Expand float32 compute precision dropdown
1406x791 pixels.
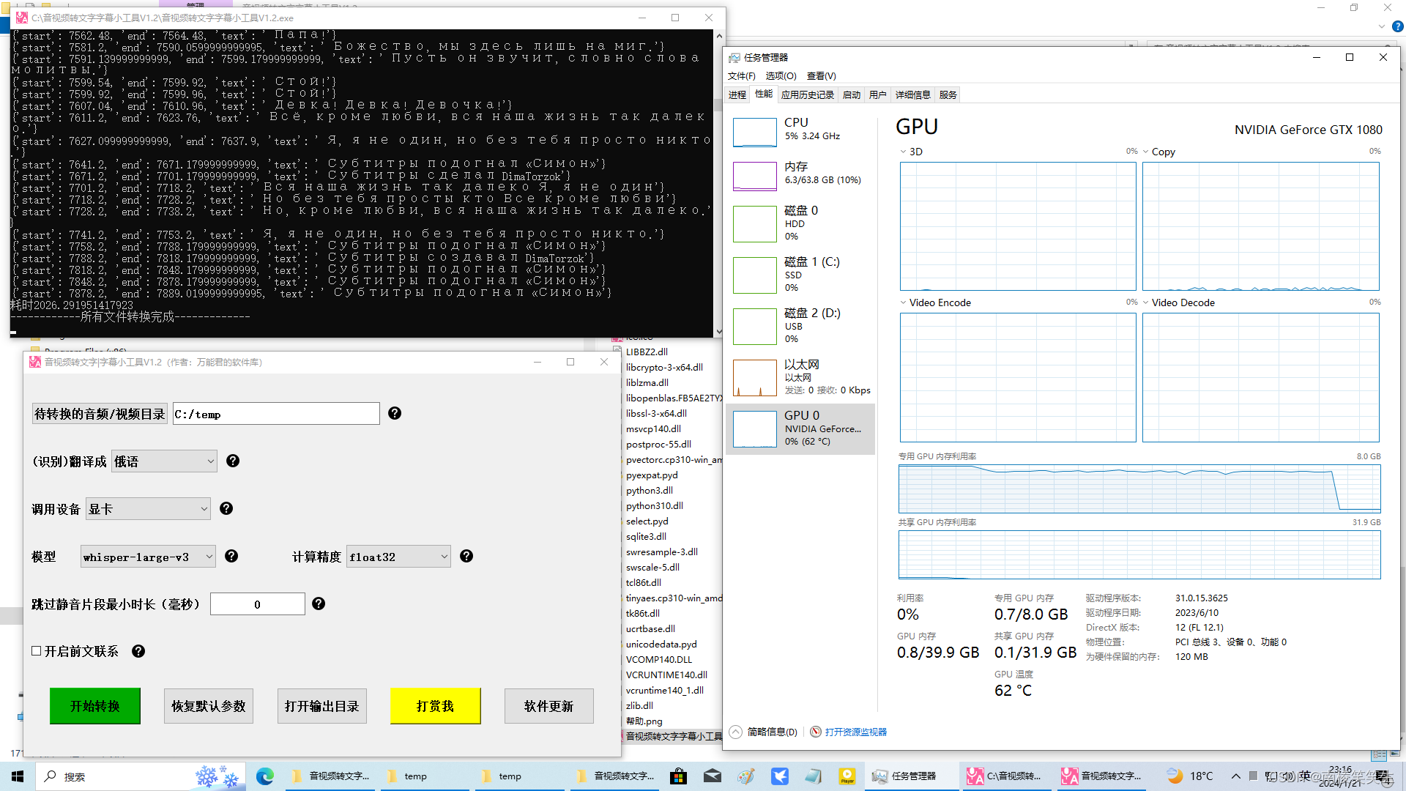[398, 557]
